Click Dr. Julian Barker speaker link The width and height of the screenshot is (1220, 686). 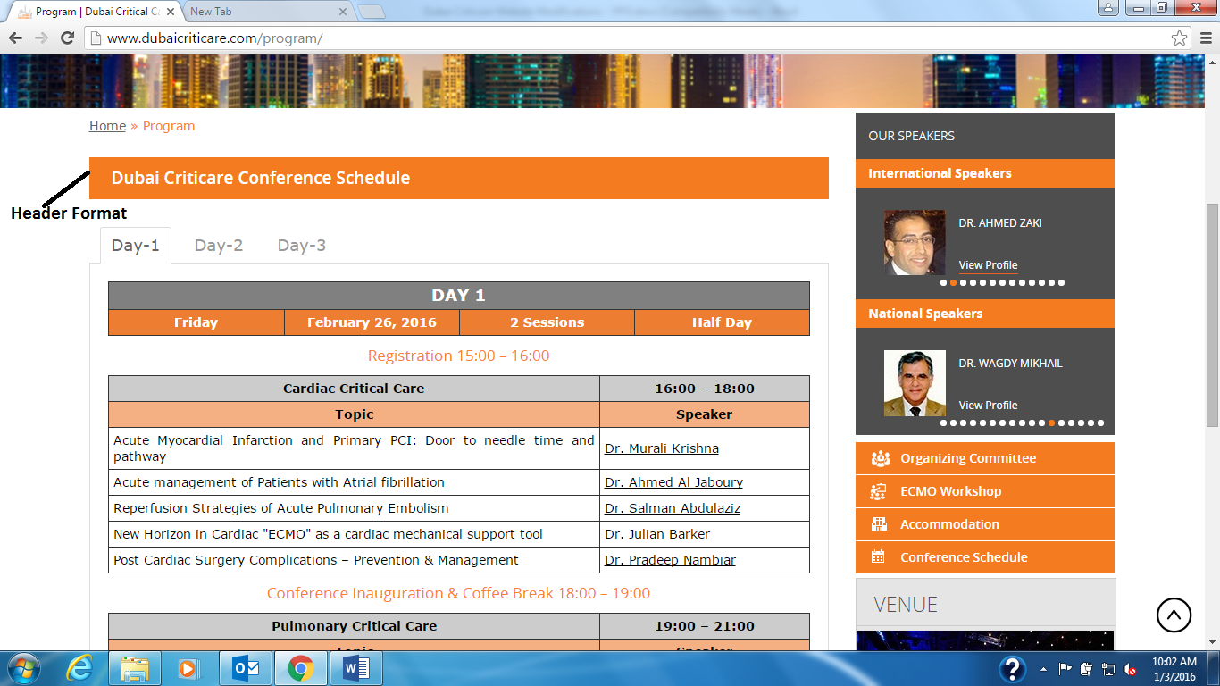click(656, 534)
